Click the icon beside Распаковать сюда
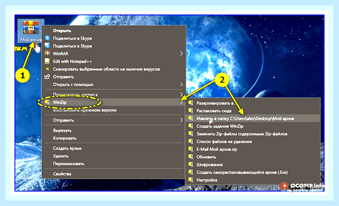 191,111
